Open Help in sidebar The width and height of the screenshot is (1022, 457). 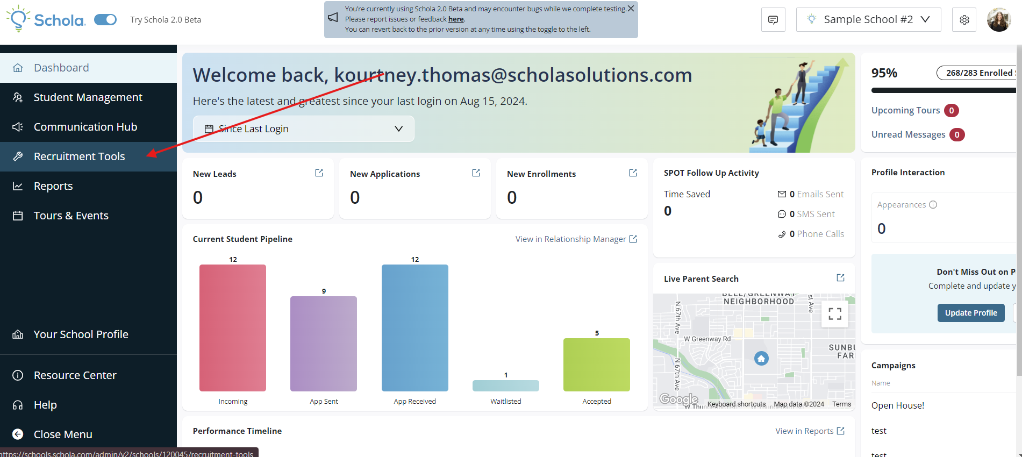coord(88,405)
